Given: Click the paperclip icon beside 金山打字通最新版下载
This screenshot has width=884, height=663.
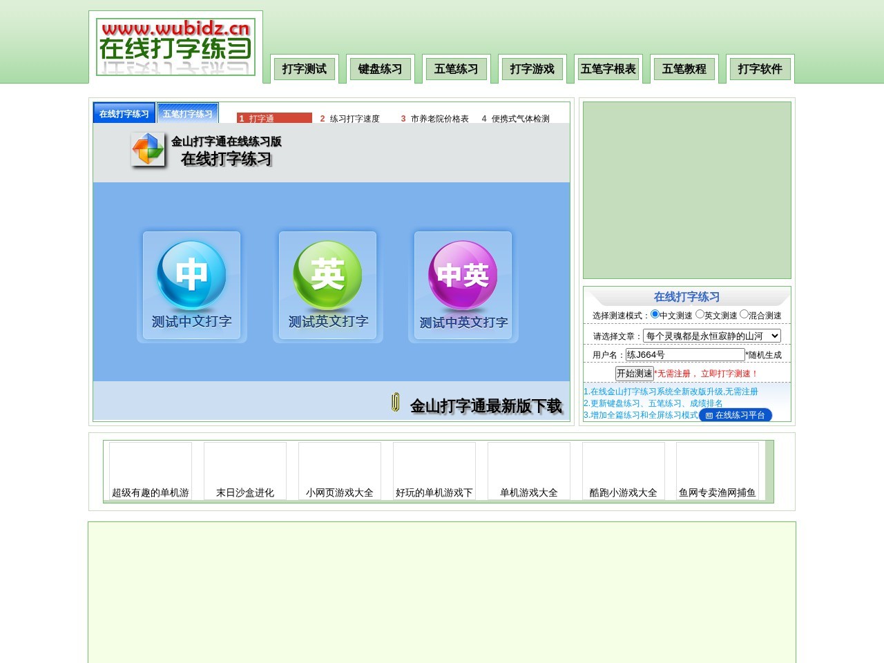Looking at the screenshot, I should pyautogui.click(x=395, y=402).
